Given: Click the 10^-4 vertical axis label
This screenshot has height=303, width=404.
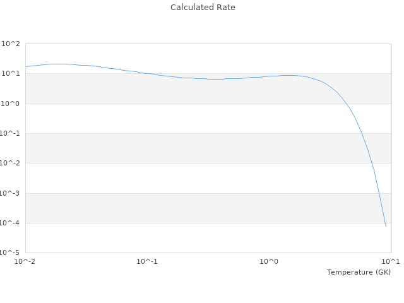Looking at the screenshot, I should pos(11,223).
